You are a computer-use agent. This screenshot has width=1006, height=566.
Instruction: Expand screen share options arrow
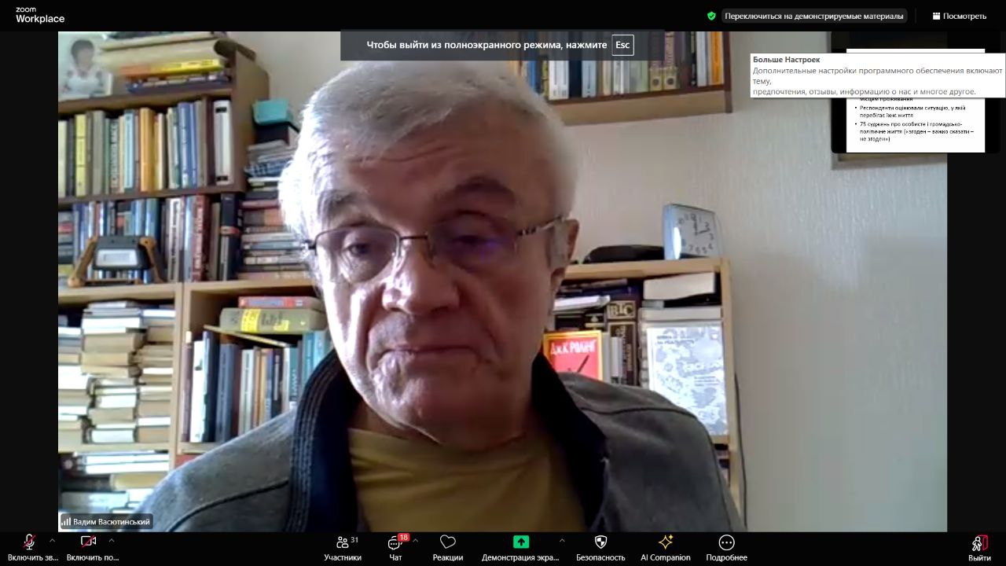click(x=561, y=541)
